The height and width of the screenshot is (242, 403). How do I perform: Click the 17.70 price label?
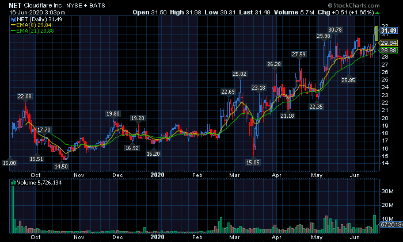[x=44, y=130]
